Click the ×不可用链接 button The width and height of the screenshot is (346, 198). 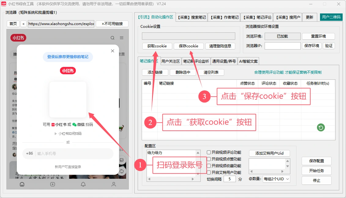point(112,24)
